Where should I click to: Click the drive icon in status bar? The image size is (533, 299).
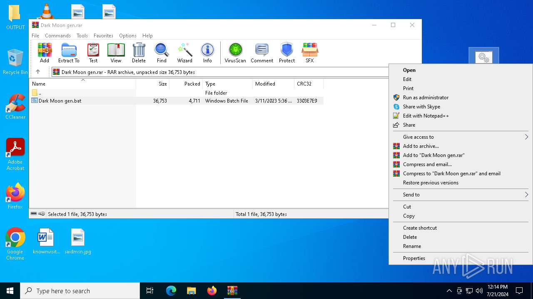point(34,214)
